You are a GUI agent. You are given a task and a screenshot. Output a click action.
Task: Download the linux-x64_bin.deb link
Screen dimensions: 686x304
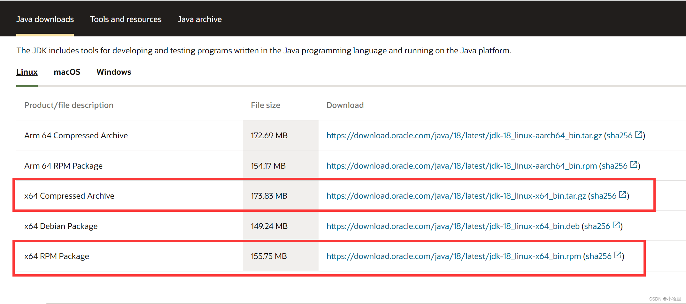tap(453, 226)
